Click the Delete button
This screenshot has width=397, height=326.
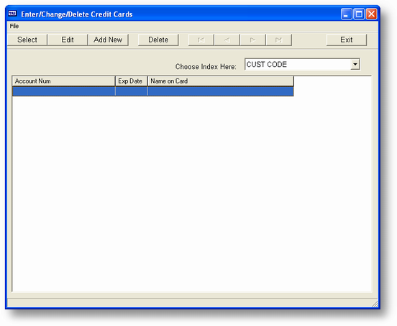pos(158,40)
